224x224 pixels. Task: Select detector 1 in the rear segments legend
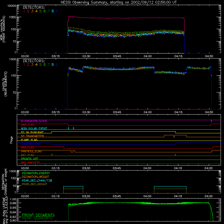click(x=24, y=65)
